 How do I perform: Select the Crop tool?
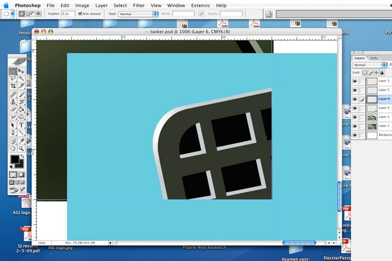point(13,86)
